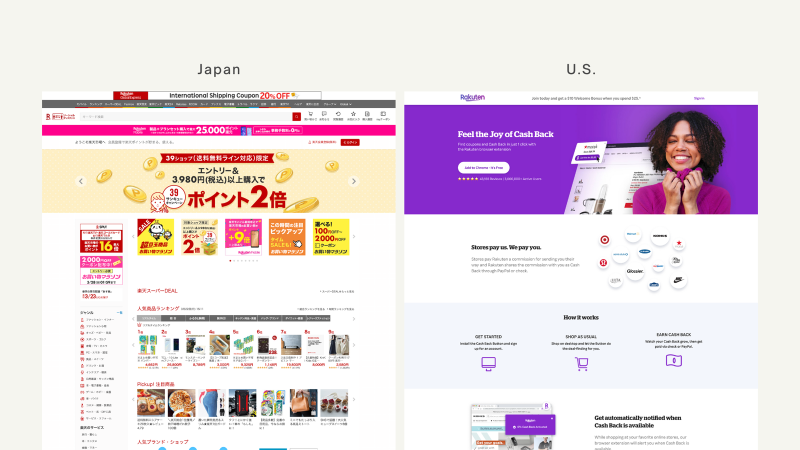This screenshot has height=450, width=800.
Task: Click the Get Started monitor icon
Action: (488, 363)
